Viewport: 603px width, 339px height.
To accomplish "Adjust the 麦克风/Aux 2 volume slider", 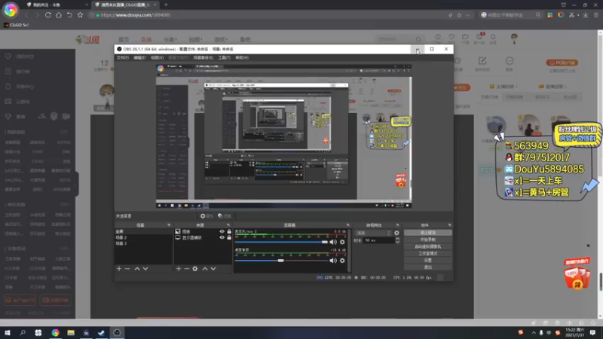I will tap(281, 242).
